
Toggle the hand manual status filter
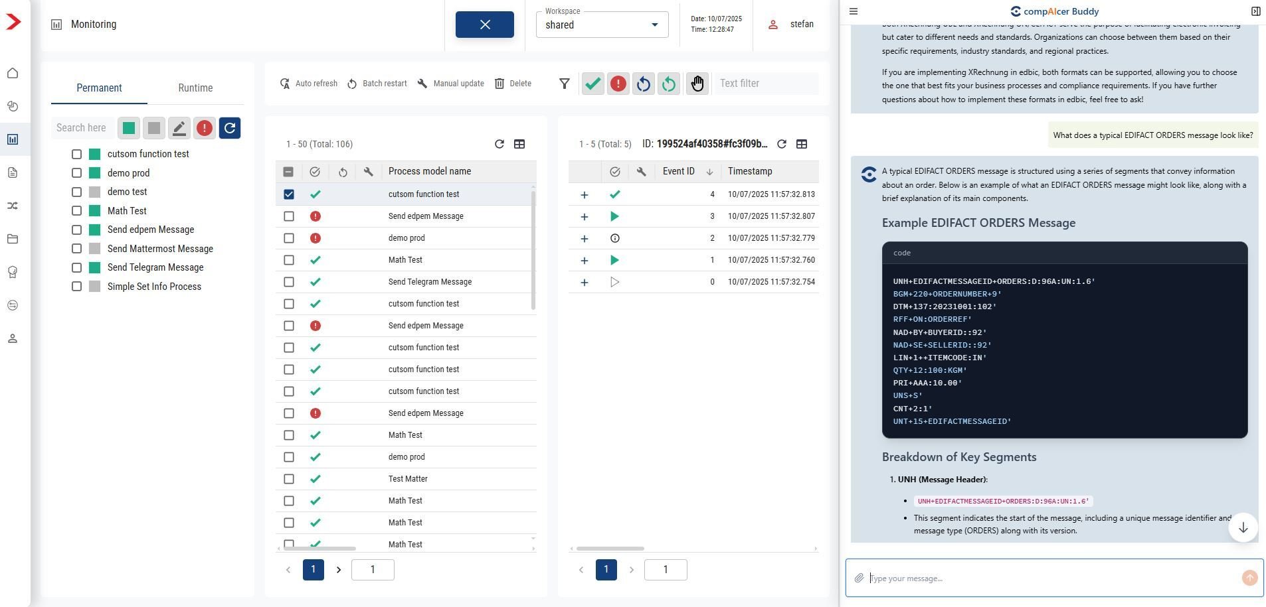[x=697, y=84]
